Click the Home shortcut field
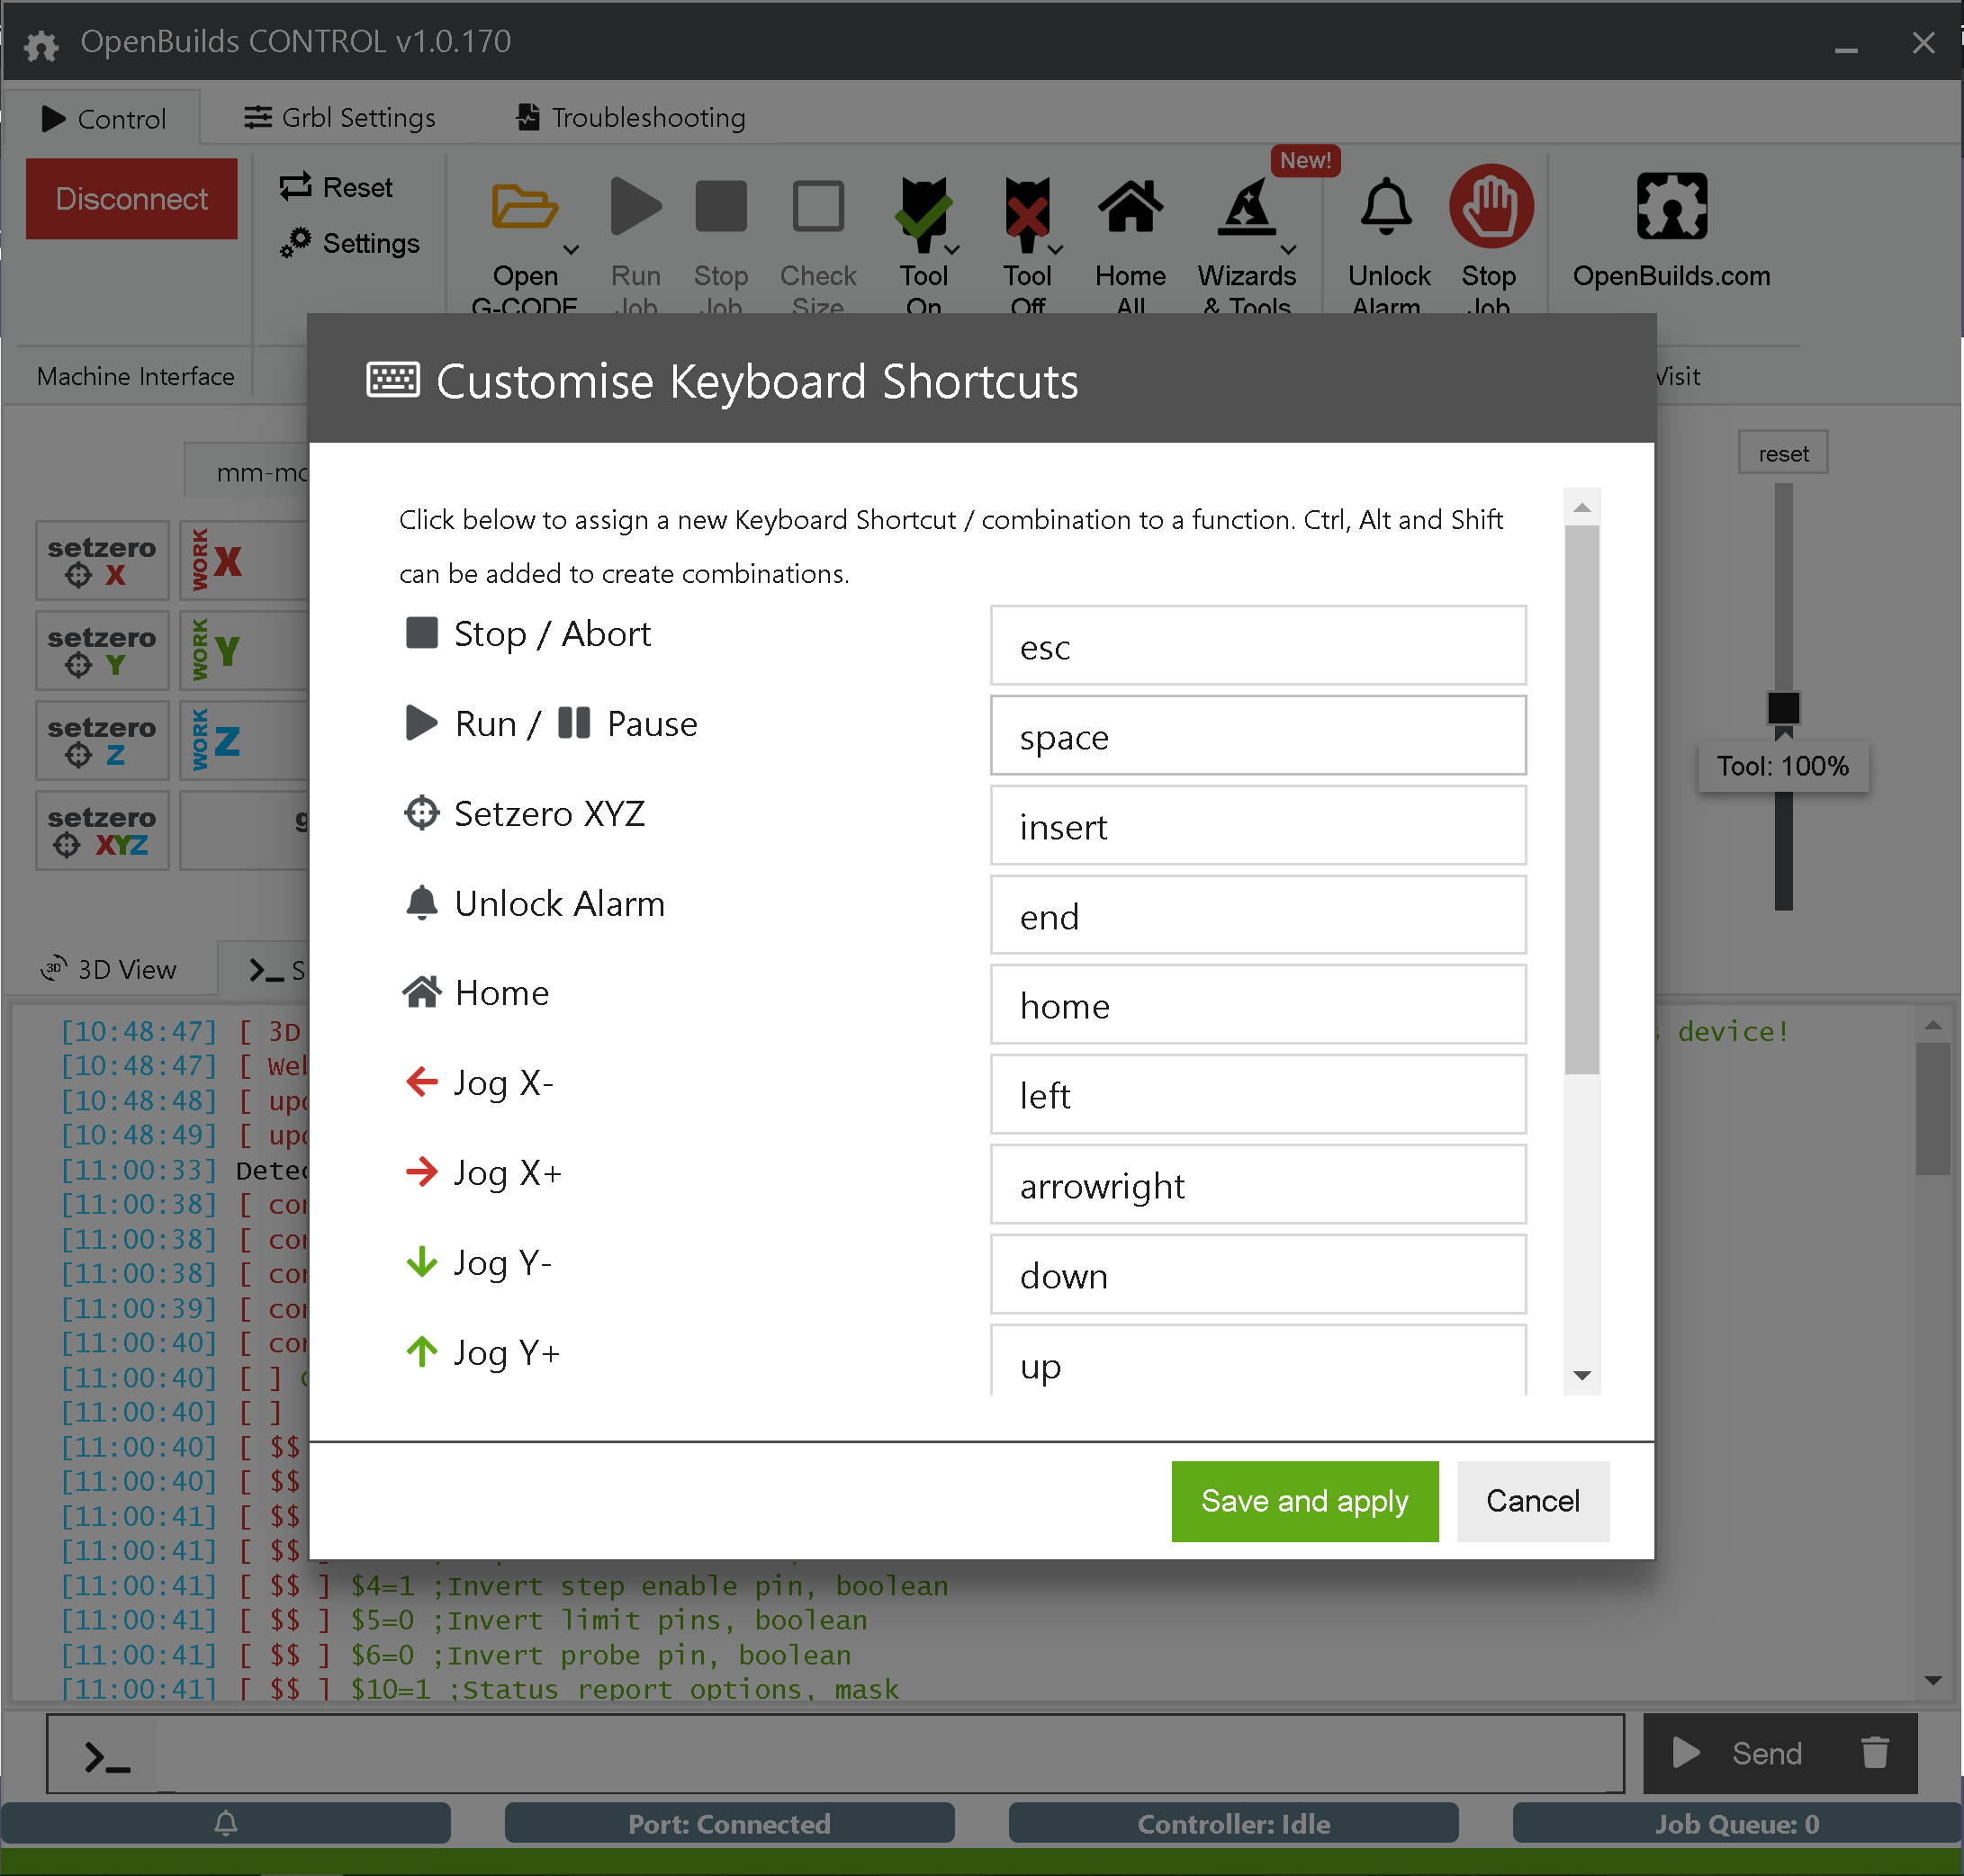The height and width of the screenshot is (1876, 1964). (x=1257, y=1004)
